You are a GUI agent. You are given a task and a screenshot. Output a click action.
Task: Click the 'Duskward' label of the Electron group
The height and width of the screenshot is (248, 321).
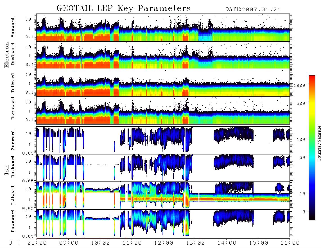pos(13,54)
